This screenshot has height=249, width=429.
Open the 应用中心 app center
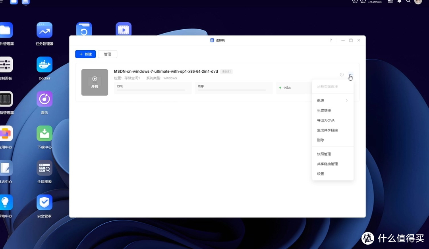[x=6, y=133]
